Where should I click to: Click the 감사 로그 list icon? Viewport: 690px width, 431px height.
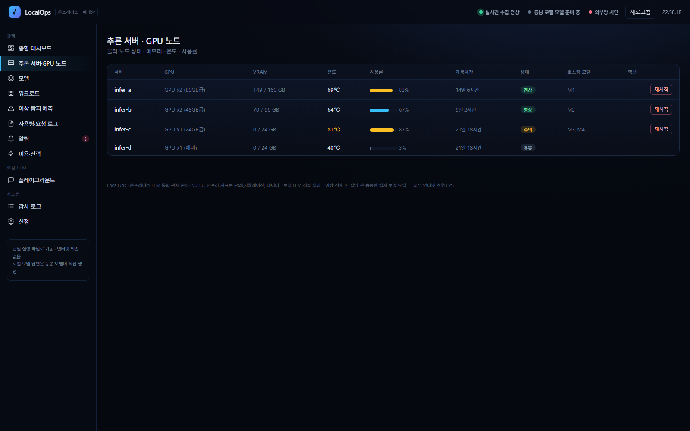coord(11,206)
